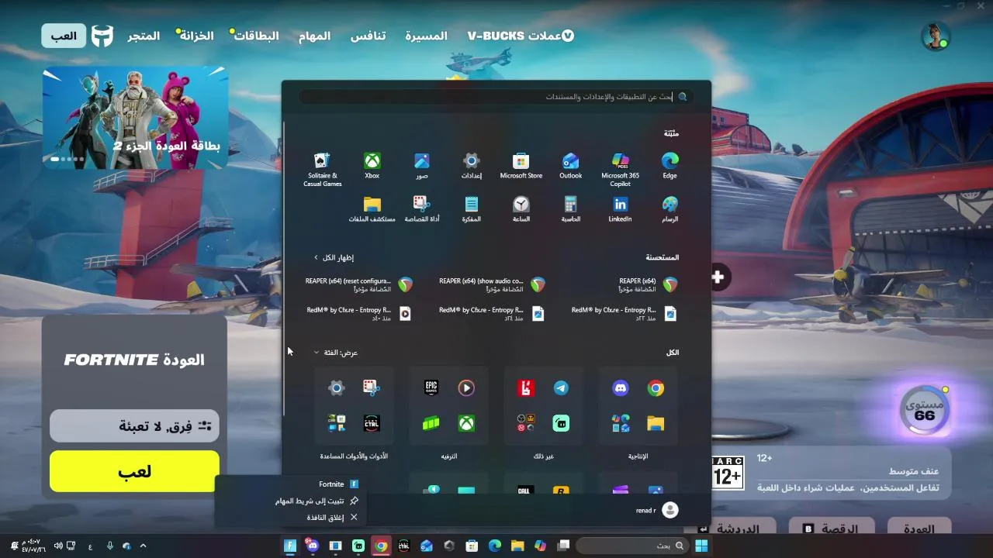The height and width of the screenshot is (558, 993).
Task: Open the غير ذلك category label
Action: (x=543, y=456)
